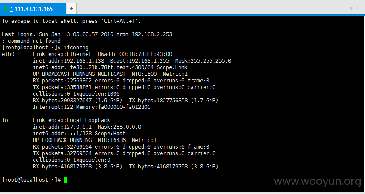Close the 111.43.131.165 session tab

click(x=60, y=9)
